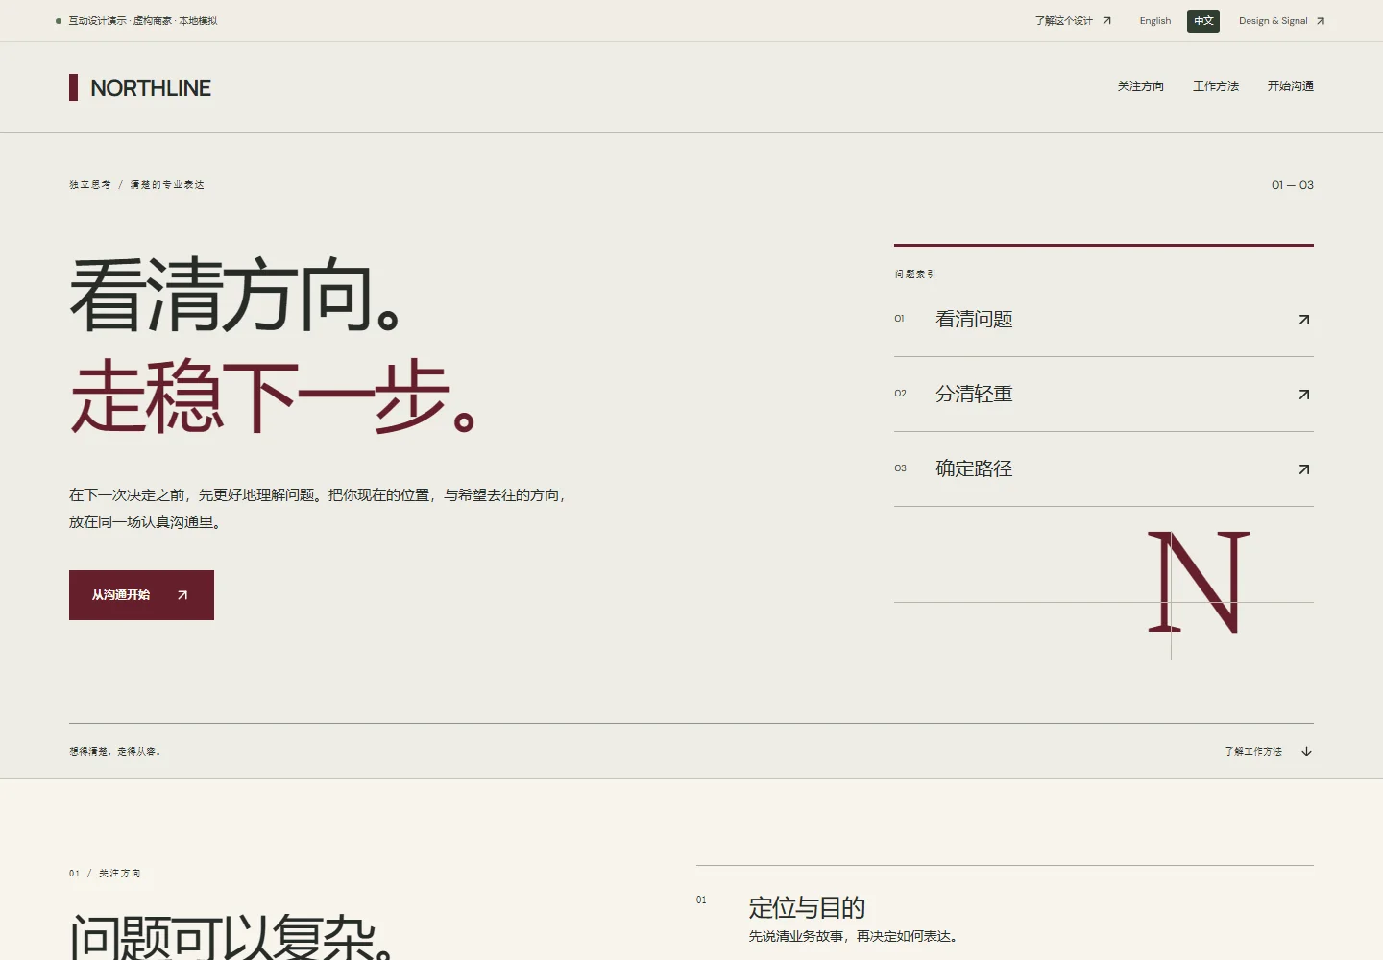Image resolution: width=1383 pixels, height=960 pixels.
Task: Click the arrow icon beside 了解这个设计
Action: point(1106,21)
